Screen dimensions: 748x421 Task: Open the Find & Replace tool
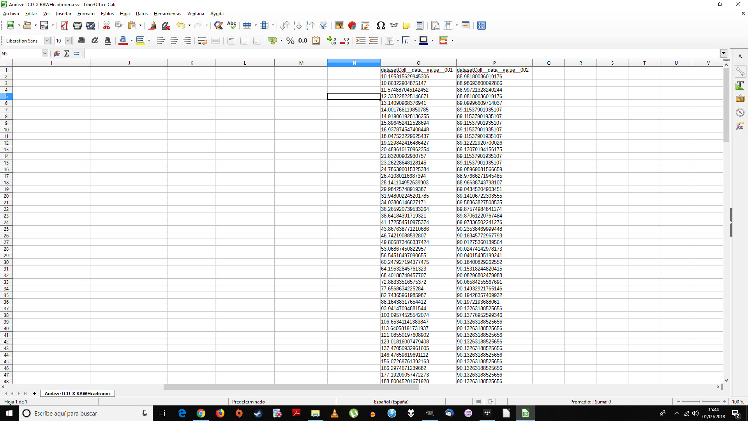tap(219, 26)
